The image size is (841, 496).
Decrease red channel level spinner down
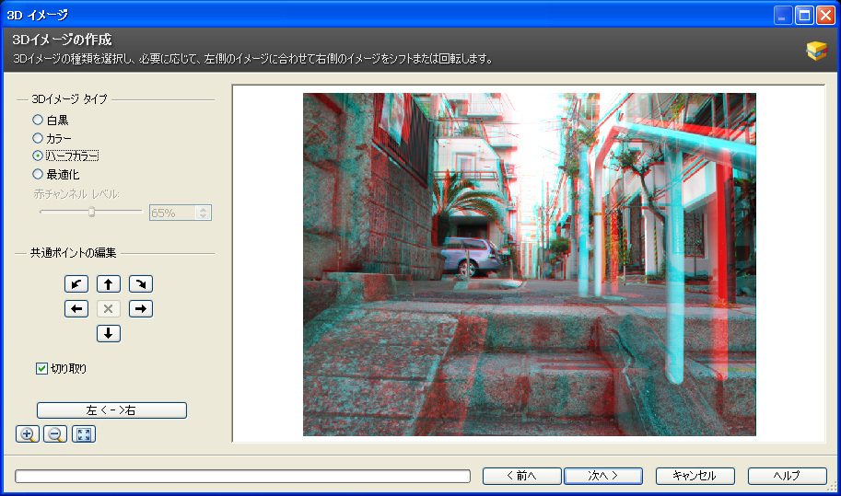[x=203, y=216]
